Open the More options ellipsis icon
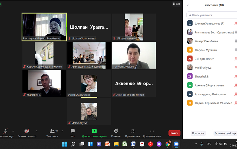The image size is (237, 149). click(x=152, y=131)
